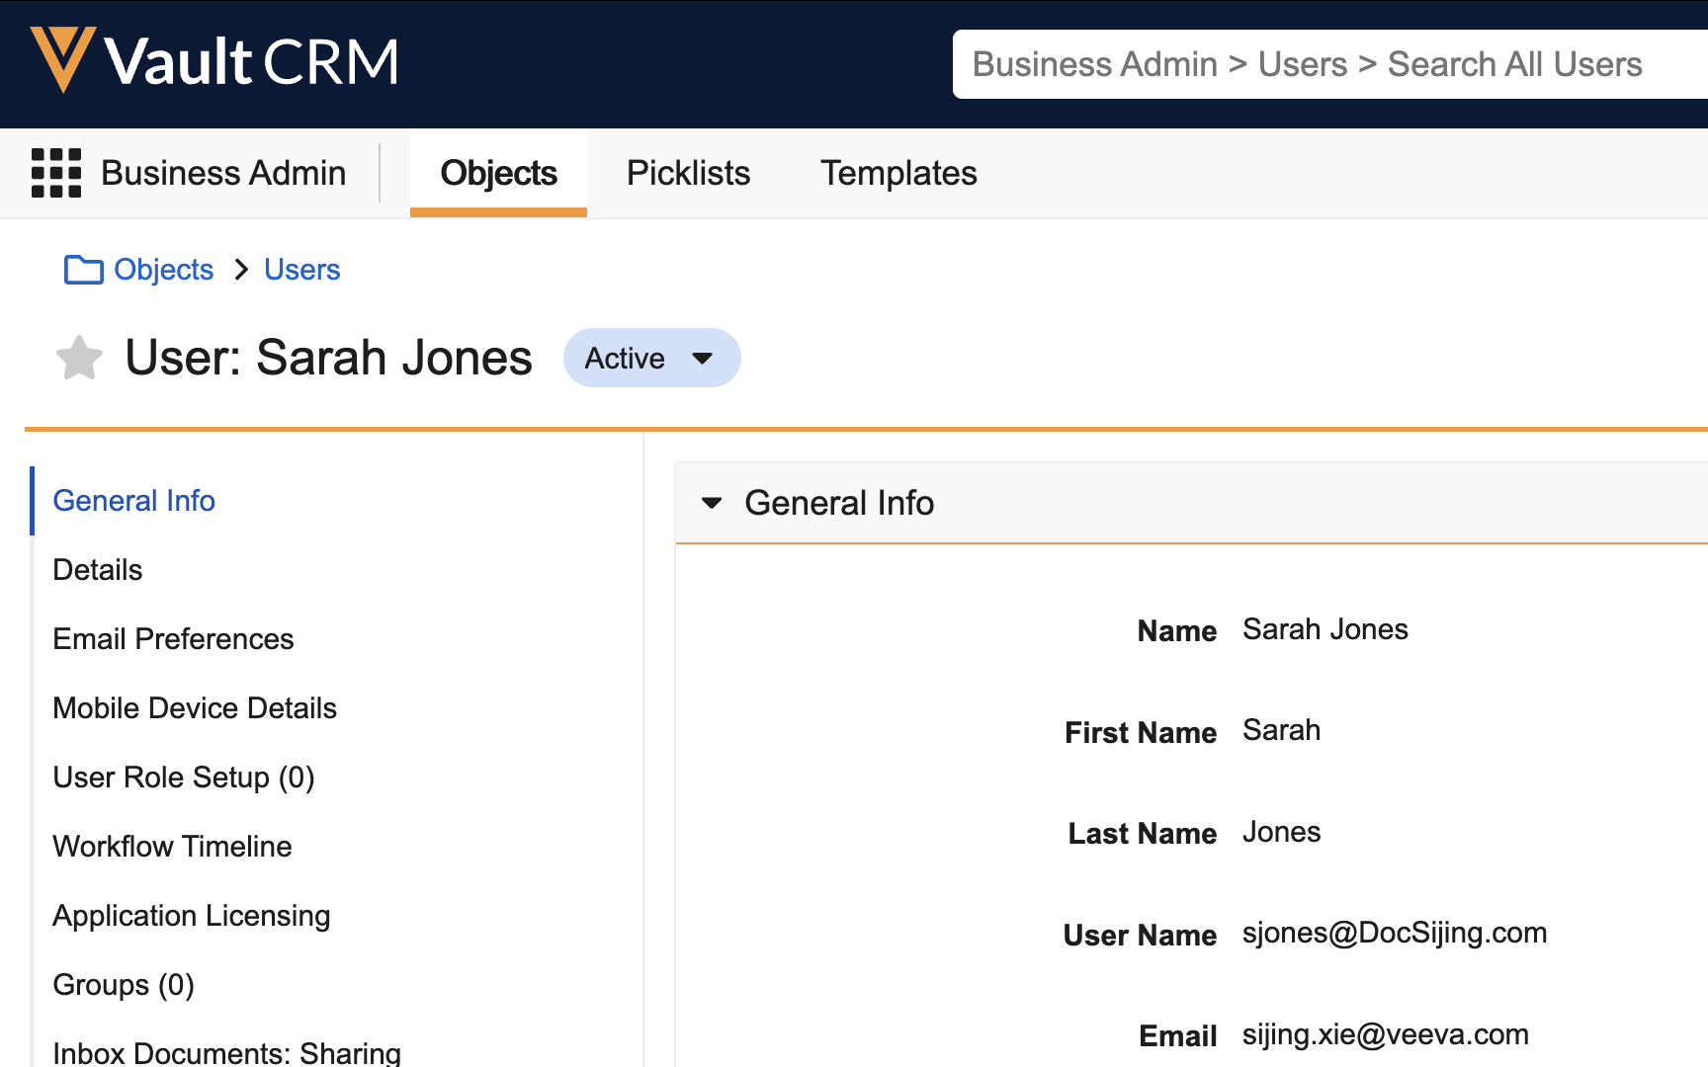This screenshot has height=1067, width=1708.
Task: Click into the search bar field
Action: coord(1324,64)
